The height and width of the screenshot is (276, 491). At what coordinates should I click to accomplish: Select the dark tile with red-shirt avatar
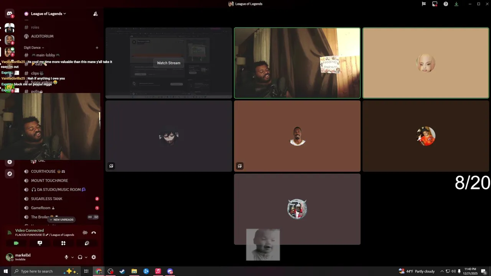click(x=426, y=136)
